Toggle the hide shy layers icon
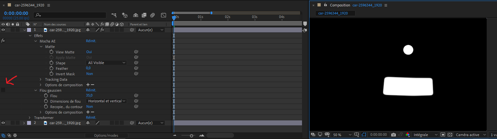The width and height of the screenshot is (497, 139). tap(135, 15)
